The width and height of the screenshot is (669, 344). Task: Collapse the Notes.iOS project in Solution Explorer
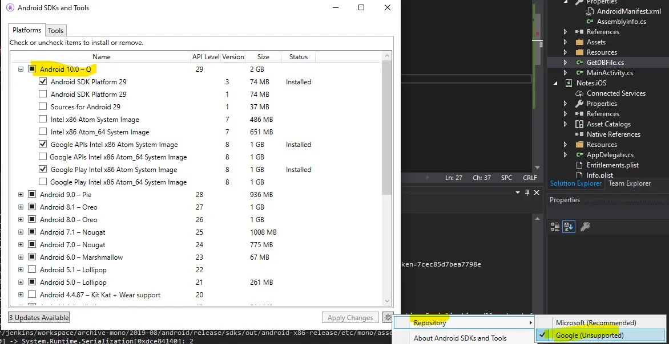tap(556, 84)
